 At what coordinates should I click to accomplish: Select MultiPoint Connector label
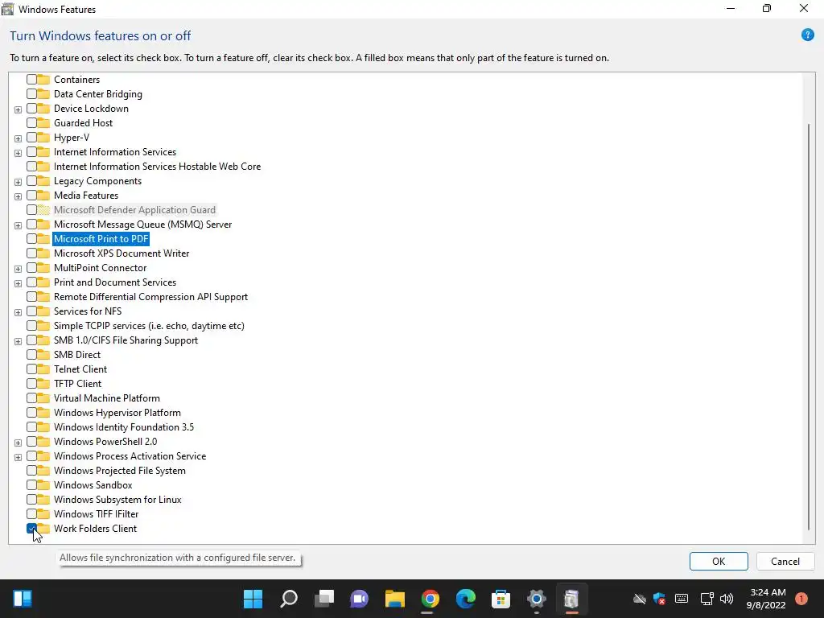pos(100,267)
